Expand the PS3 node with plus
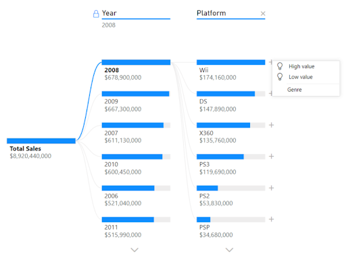 (x=271, y=156)
